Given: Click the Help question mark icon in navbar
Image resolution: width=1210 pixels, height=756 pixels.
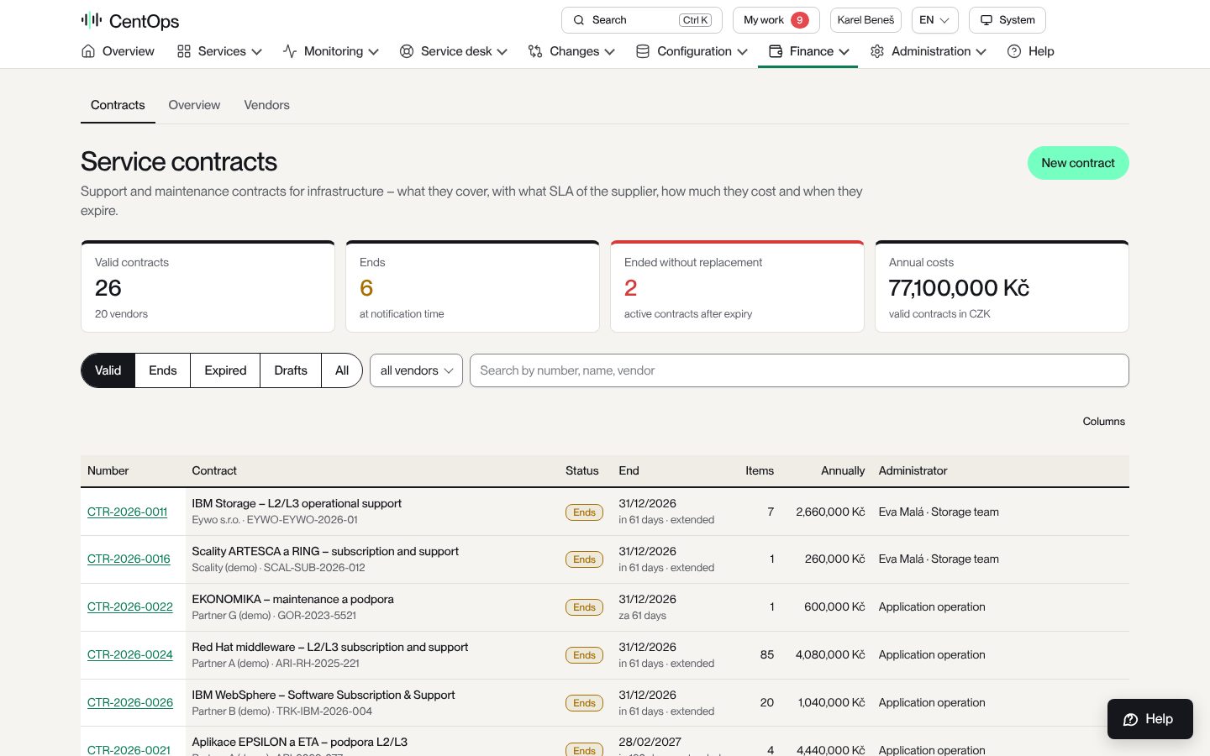Looking at the screenshot, I should pos(1014,51).
